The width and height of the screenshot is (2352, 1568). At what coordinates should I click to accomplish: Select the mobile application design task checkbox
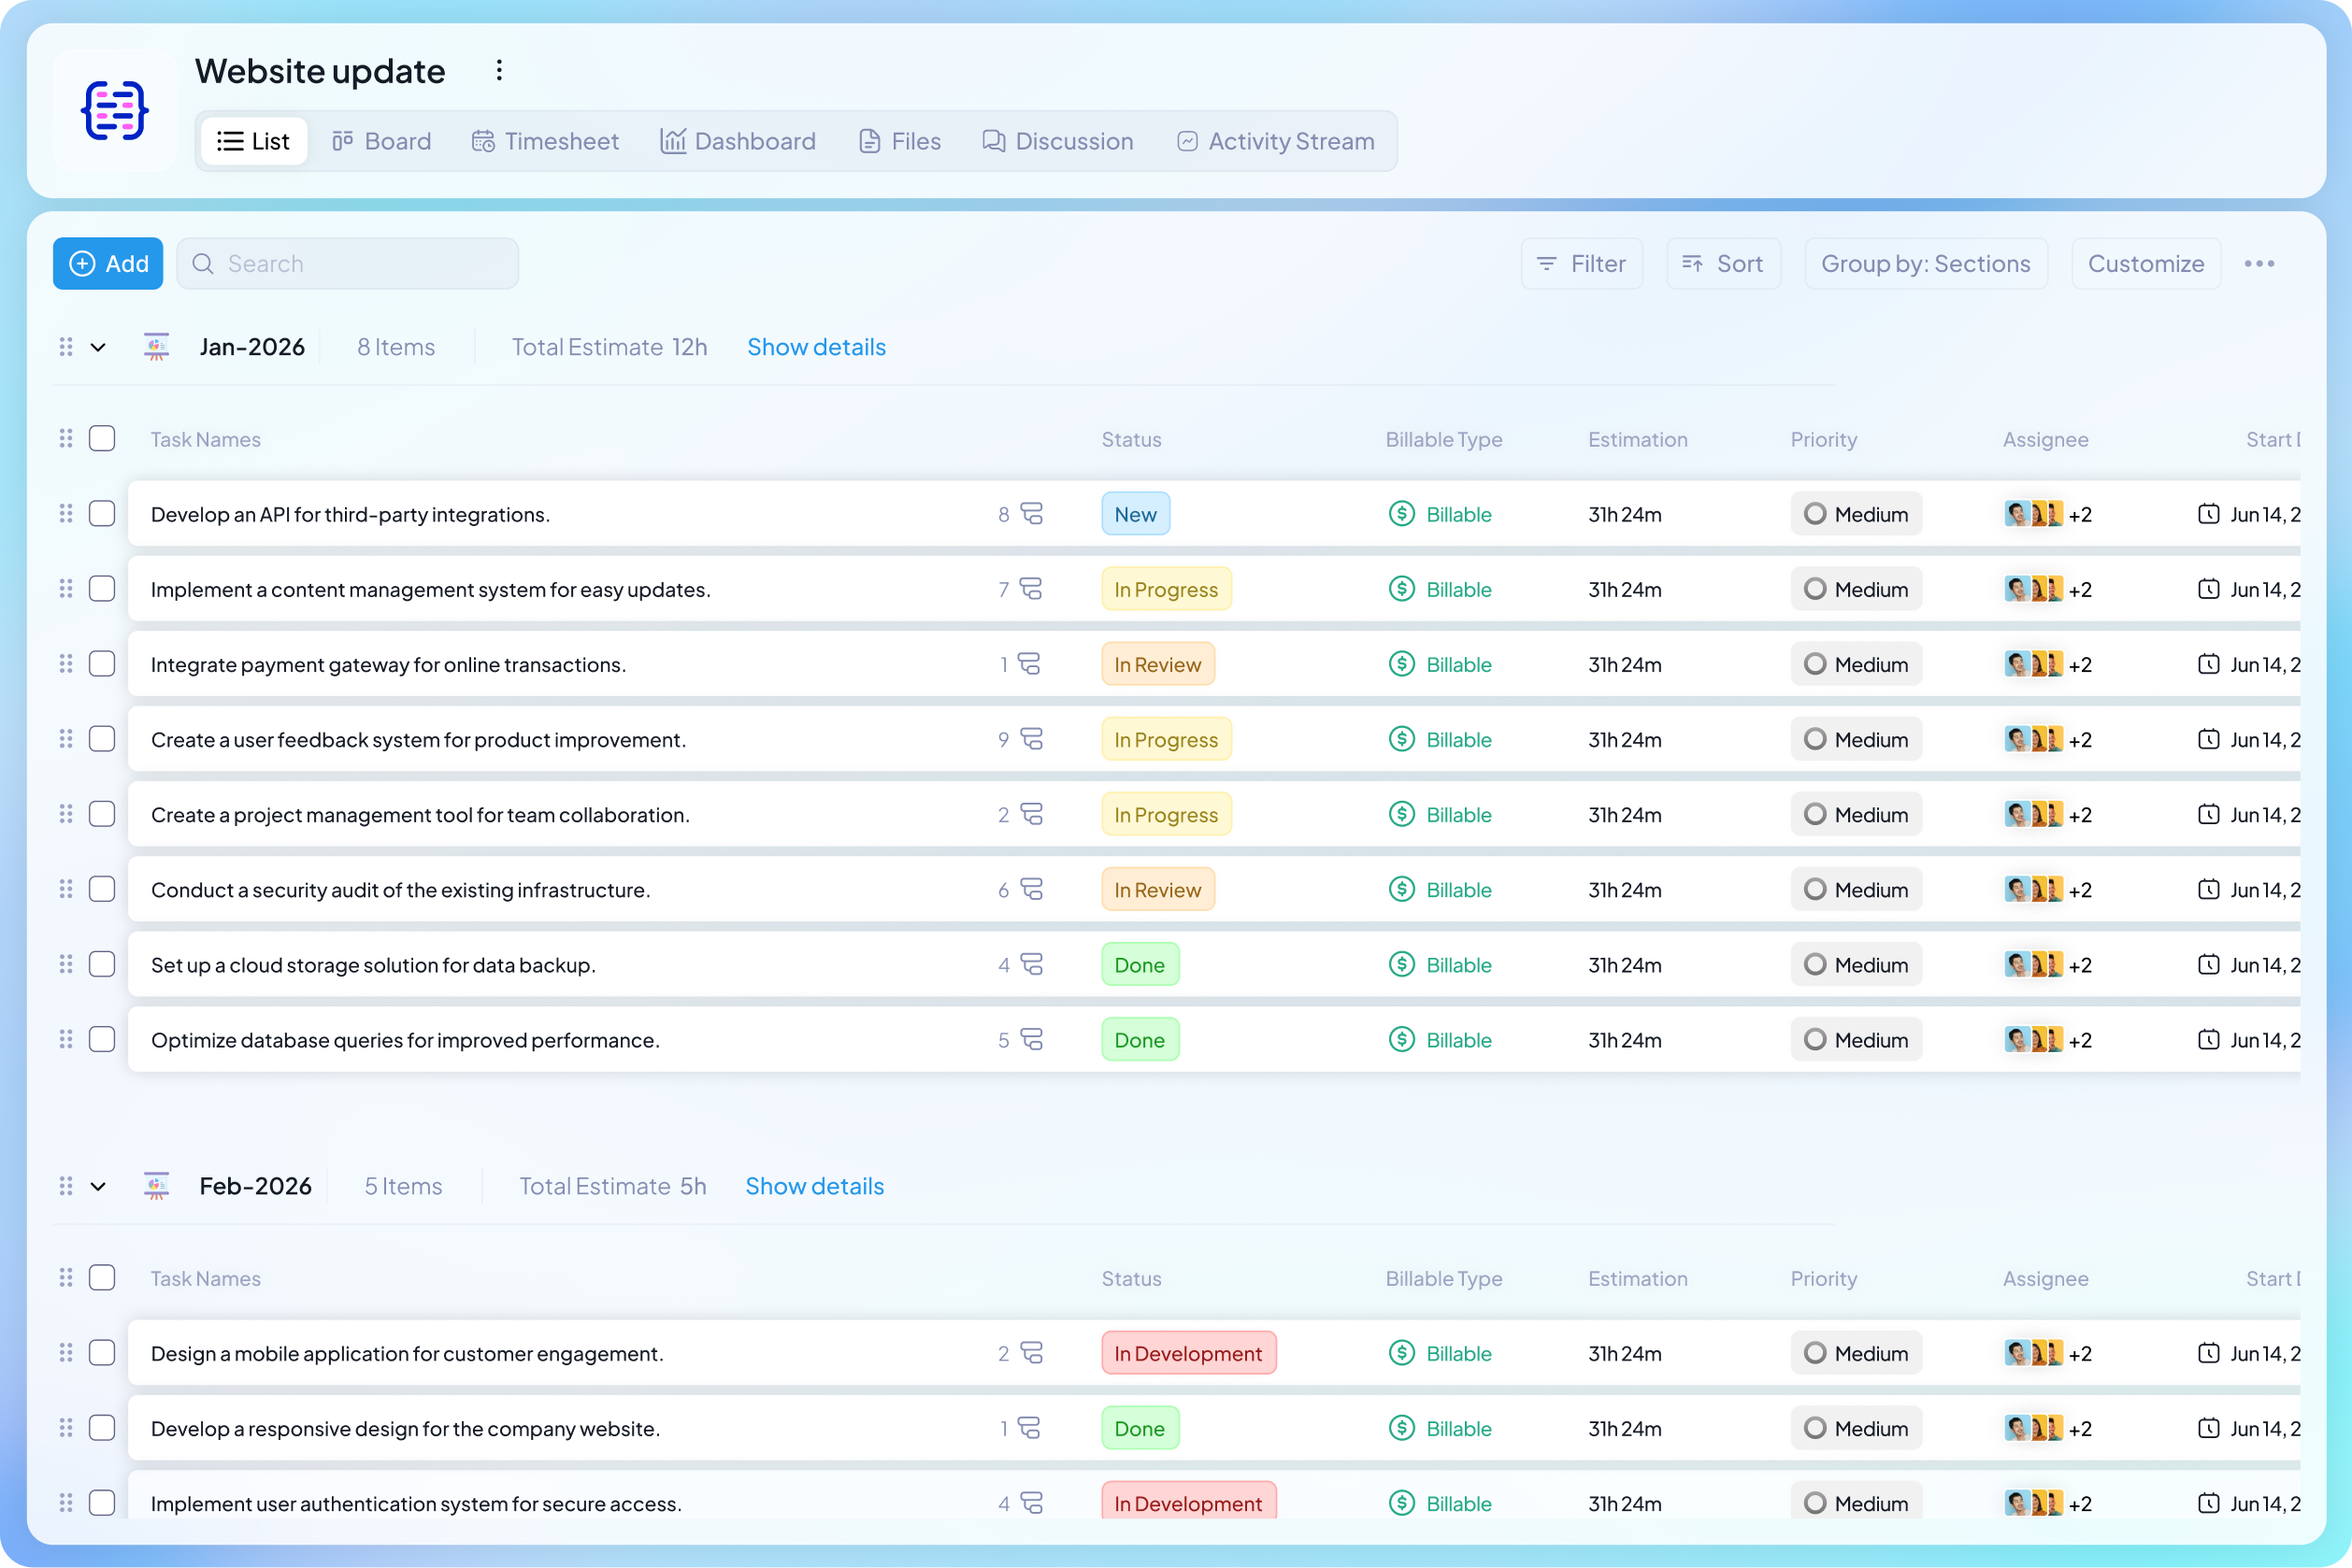[x=102, y=1352]
